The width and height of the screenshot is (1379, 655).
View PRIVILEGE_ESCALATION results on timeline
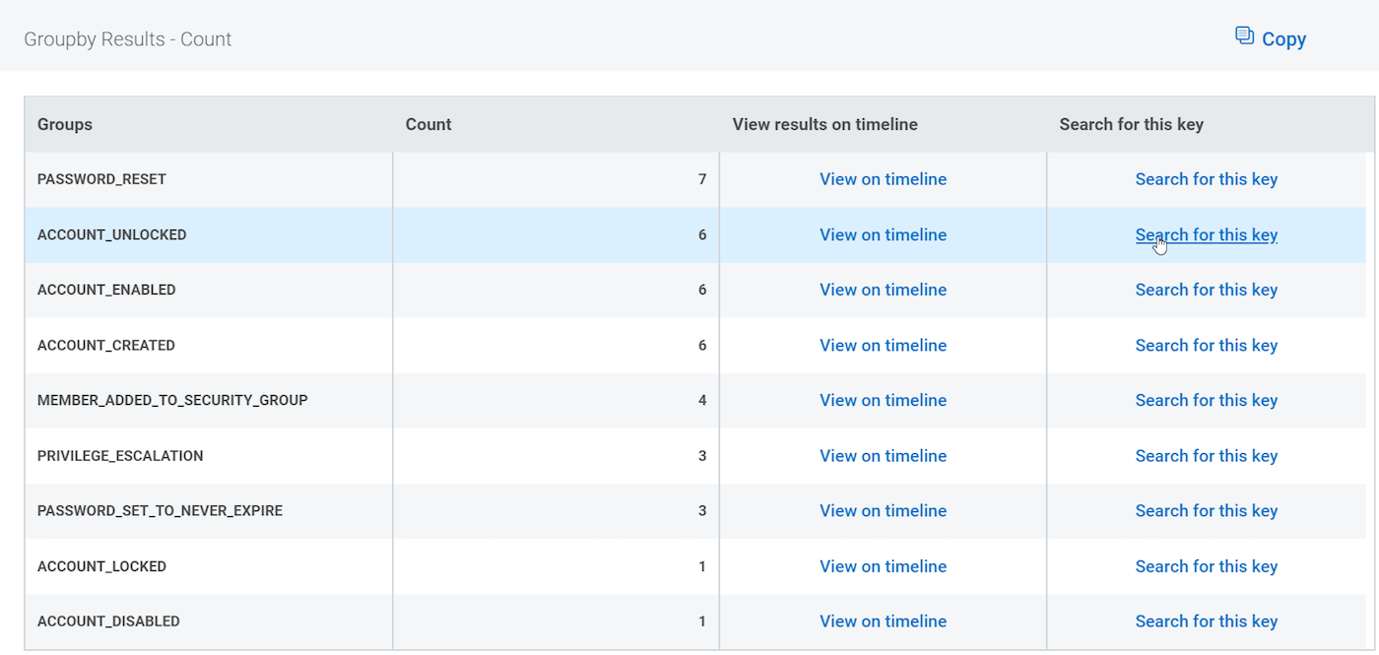[883, 456]
